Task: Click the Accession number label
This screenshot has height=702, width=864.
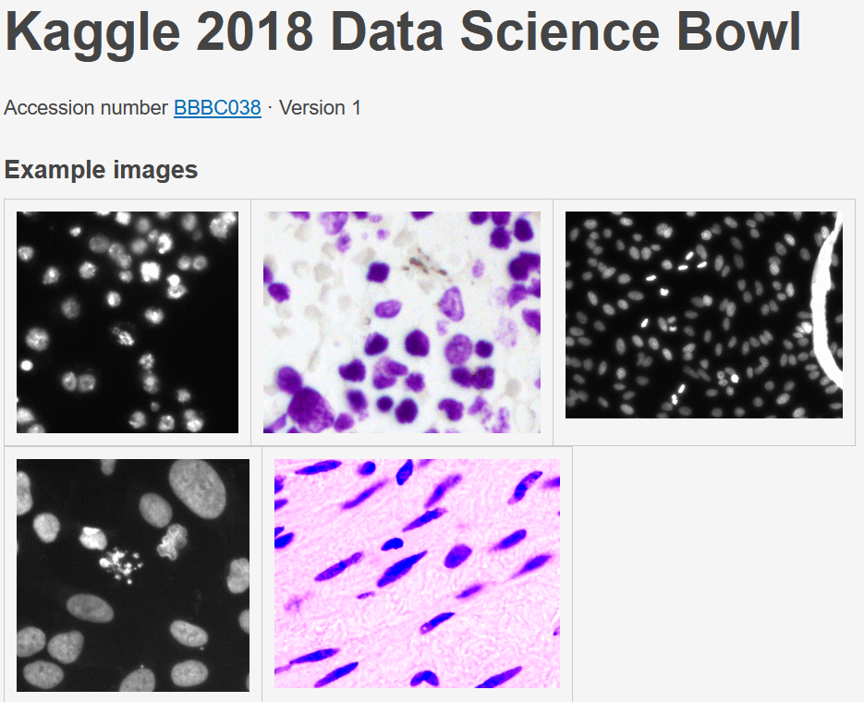Action: tap(85, 107)
